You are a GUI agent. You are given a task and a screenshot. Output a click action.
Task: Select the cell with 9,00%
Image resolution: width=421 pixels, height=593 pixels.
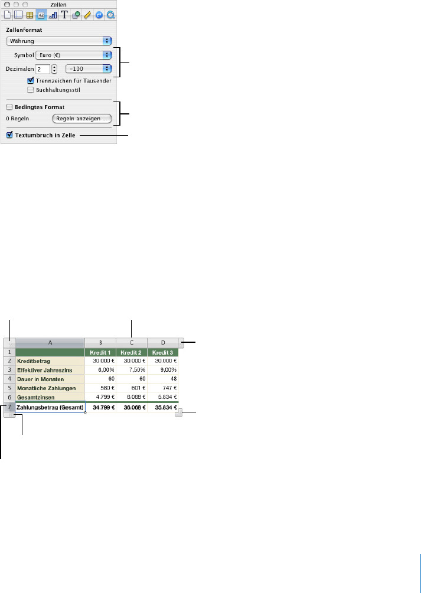point(163,370)
